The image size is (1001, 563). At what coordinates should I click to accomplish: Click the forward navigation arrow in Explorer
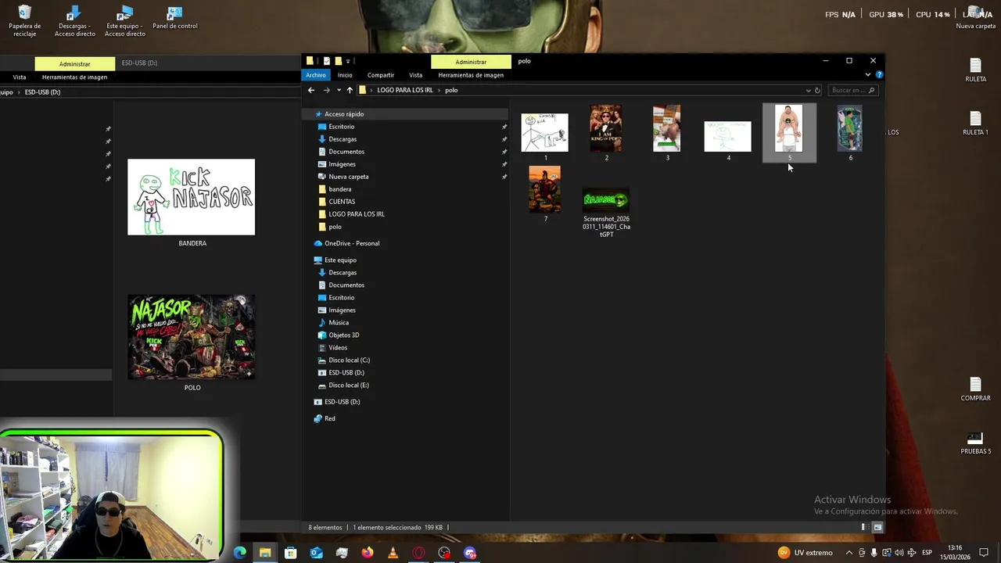click(327, 90)
